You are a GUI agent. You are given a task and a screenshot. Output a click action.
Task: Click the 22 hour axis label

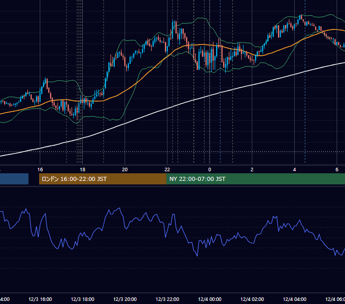[x=167, y=170]
